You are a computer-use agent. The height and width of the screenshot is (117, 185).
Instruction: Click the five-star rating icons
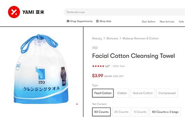[x=98, y=66]
